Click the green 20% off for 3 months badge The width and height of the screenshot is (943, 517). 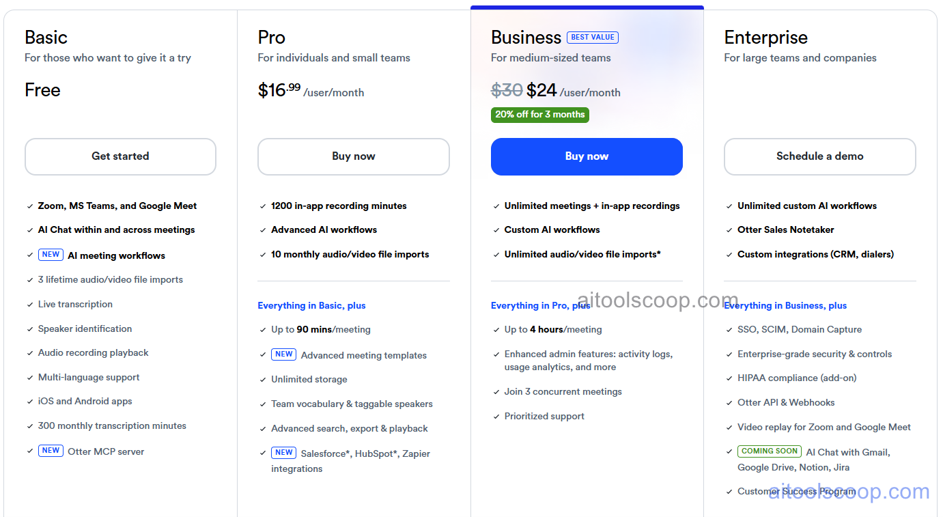click(x=539, y=115)
